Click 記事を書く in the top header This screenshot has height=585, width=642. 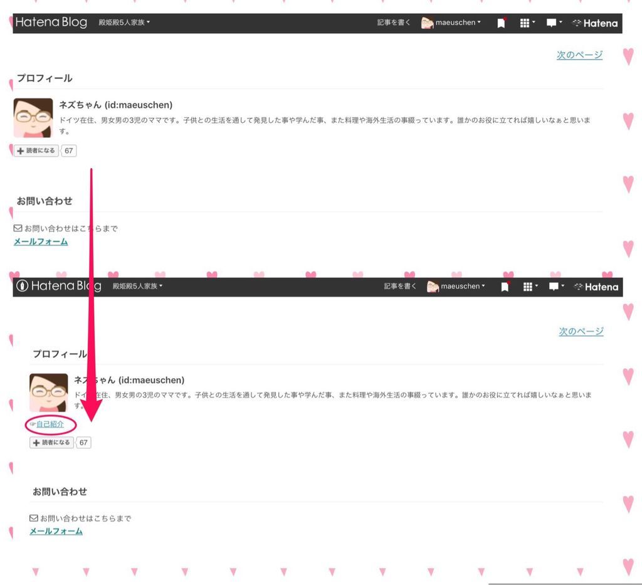[394, 23]
